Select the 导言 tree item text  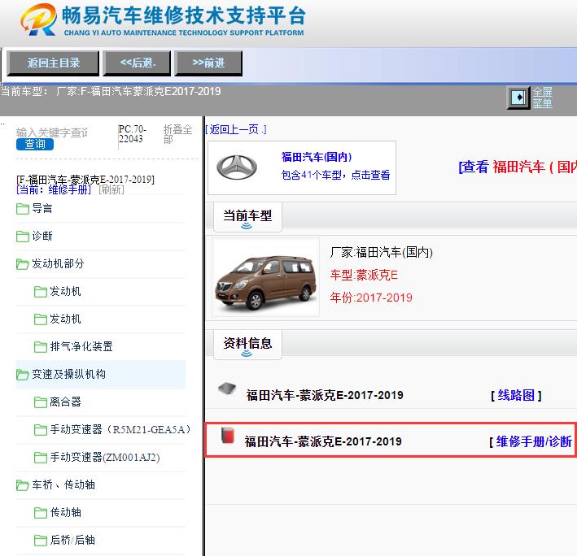[42, 208]
